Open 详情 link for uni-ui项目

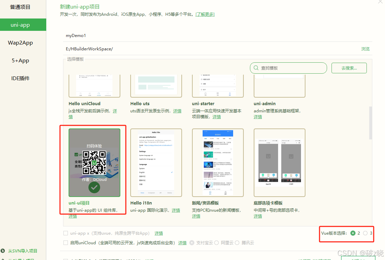tap(73, 216)
